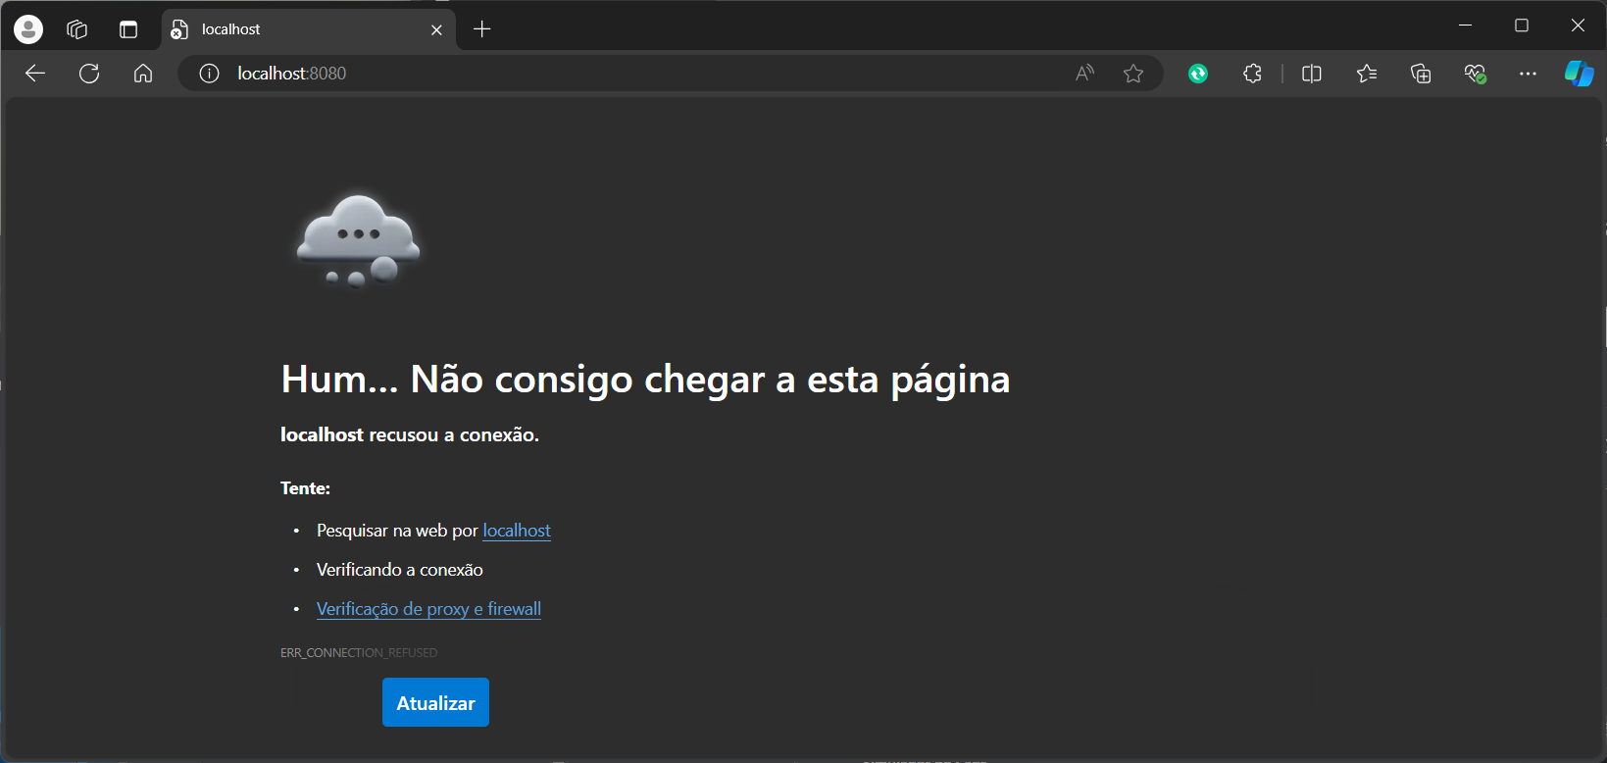View site information icon in address bar
1607x763 pixels.
point(209,74)
